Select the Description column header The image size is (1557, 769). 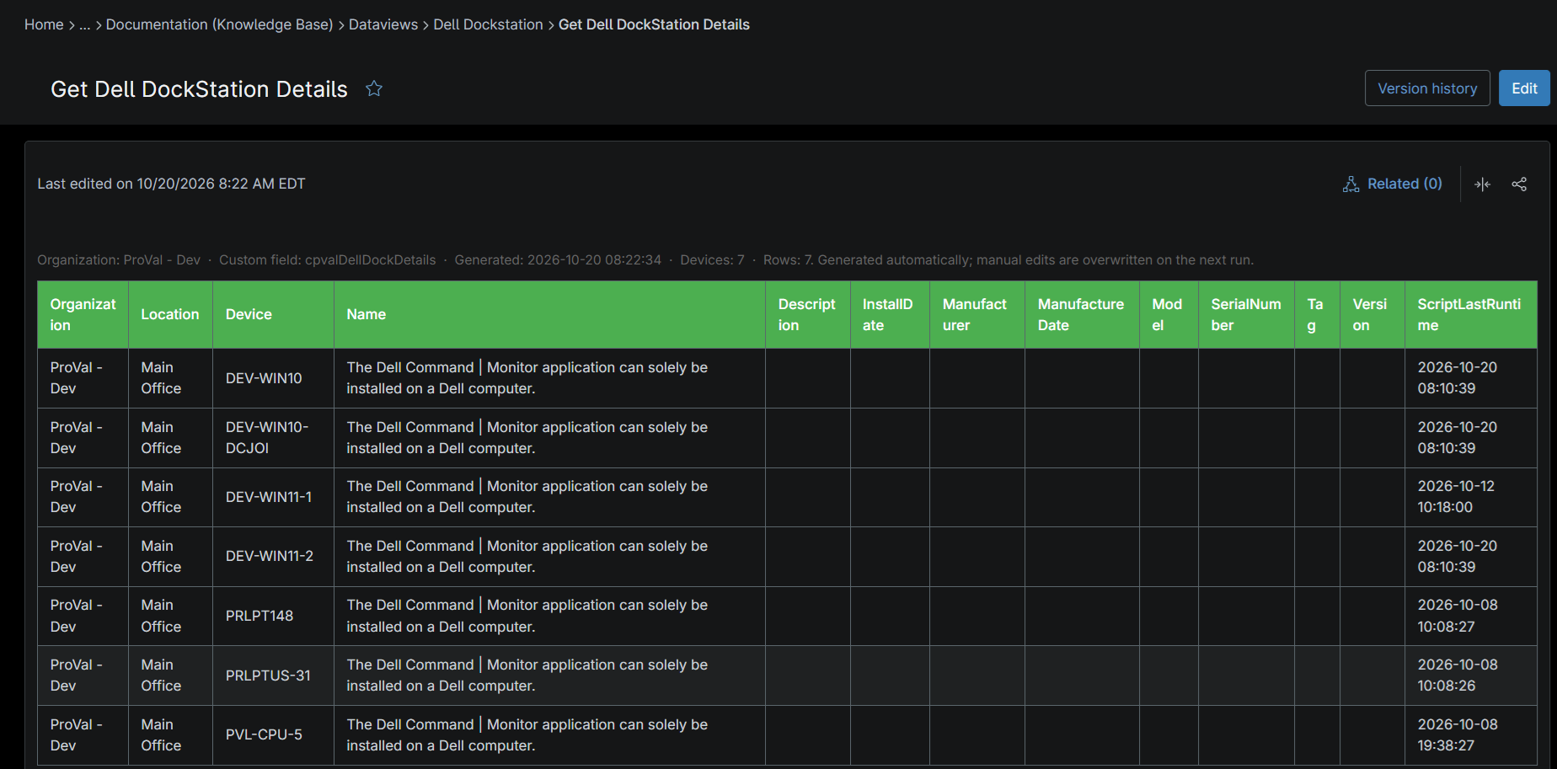807,315
